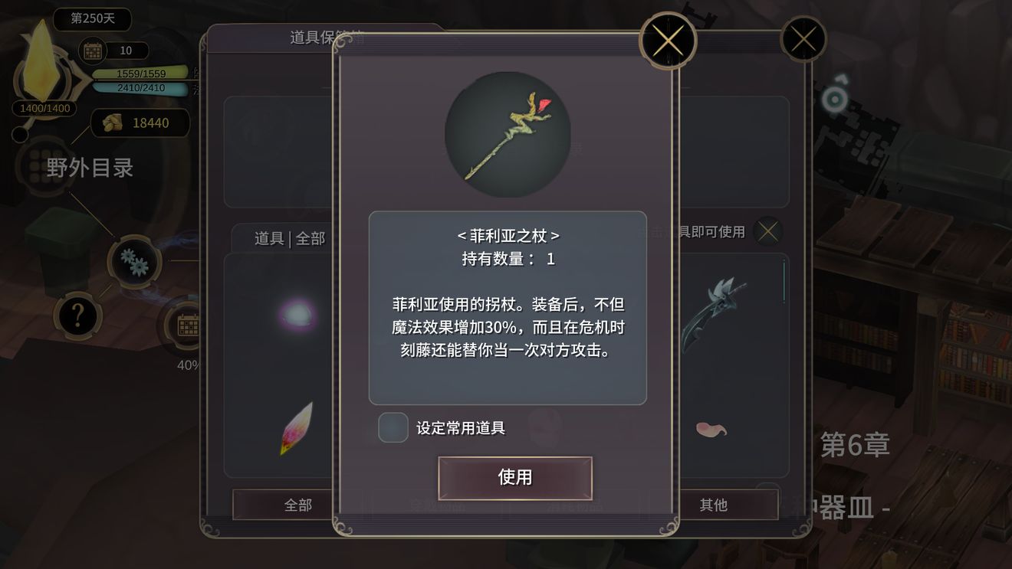Image resolution: width=1012 pixels, height=569 pixels.
Task: Close the 道具保管箱 storage window
Action: pos(803,38)
